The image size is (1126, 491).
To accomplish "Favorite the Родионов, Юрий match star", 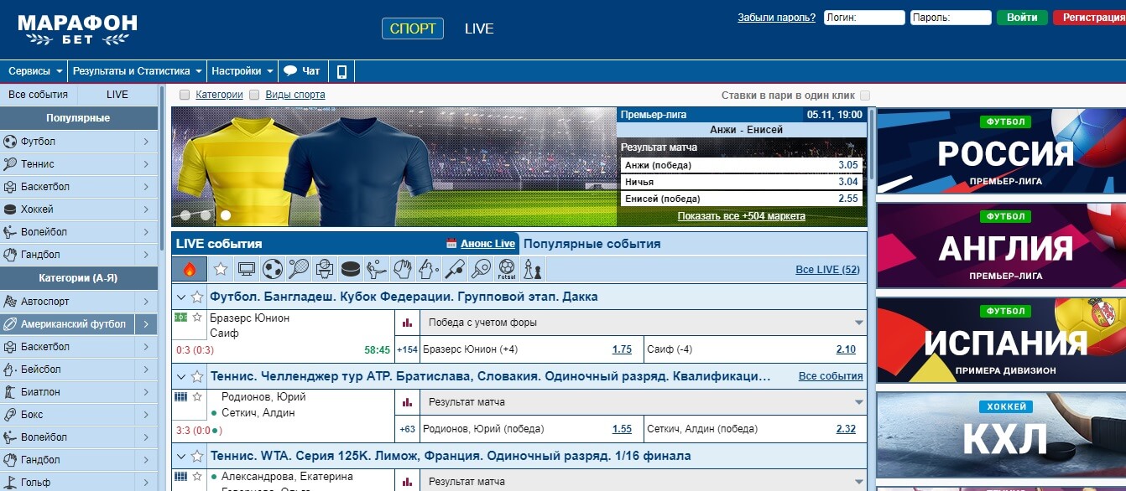I will coord(197,397).
